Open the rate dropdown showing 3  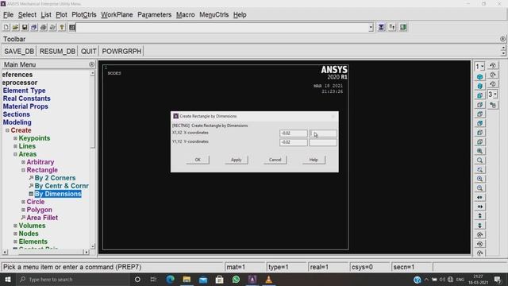[492, 95]
